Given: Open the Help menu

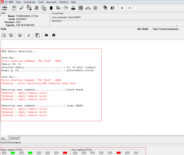Looking at the screenshot, I should tap(73, 2).
